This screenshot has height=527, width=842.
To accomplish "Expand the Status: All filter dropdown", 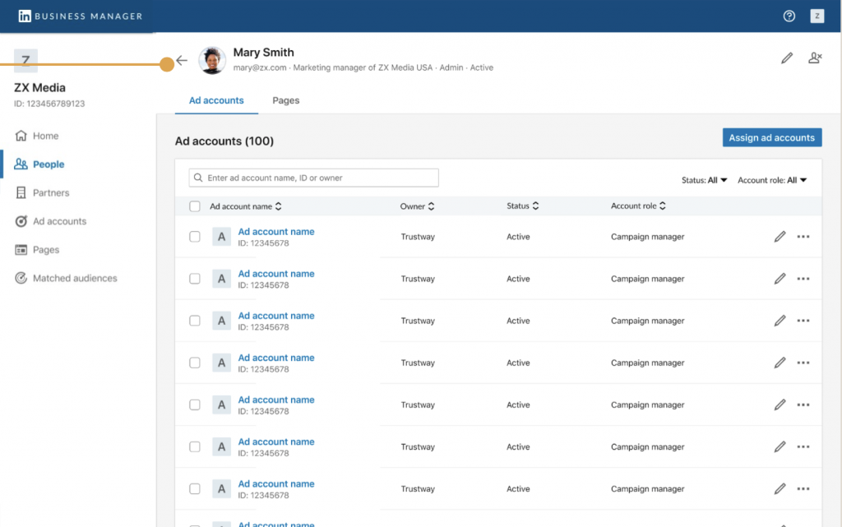I will [x=705, y=180].
